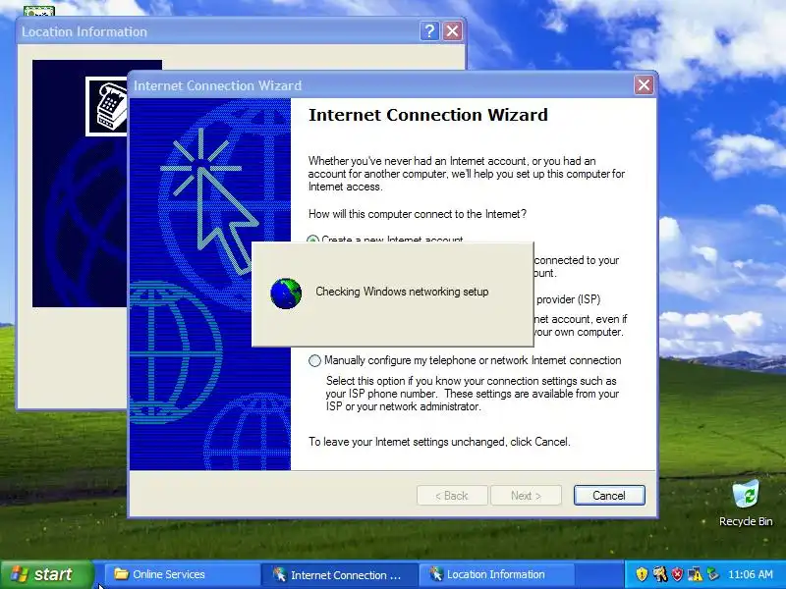Click the globe icon in the checking popup
786x589 pixels.
[x=286, y=294]
